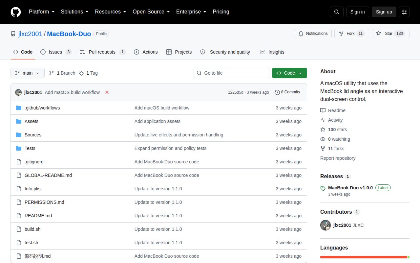
Task: Open the README.md file
Action: [38, 216]
